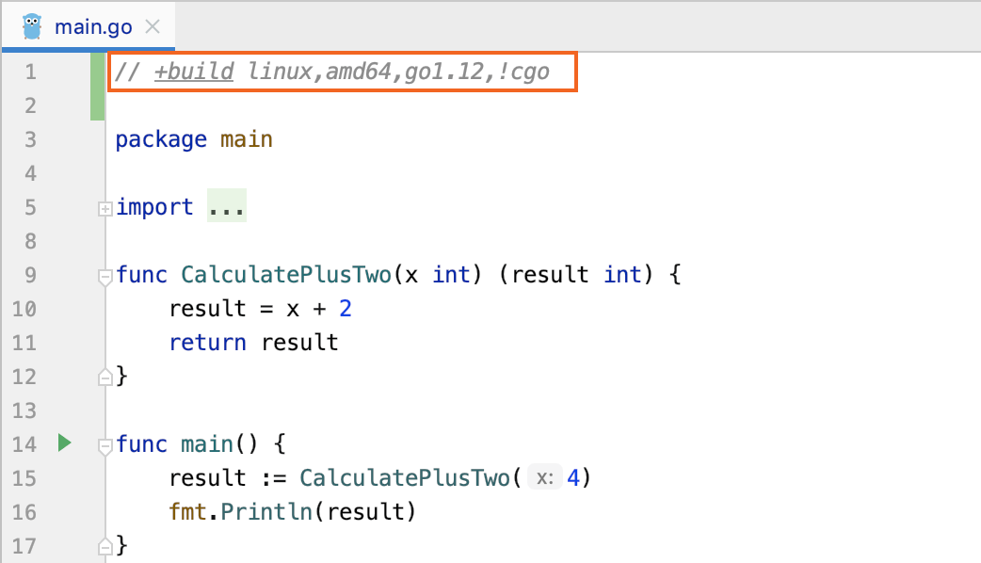Click argument value 4 on line 15
Screen dimensions: 981x563
573,478
